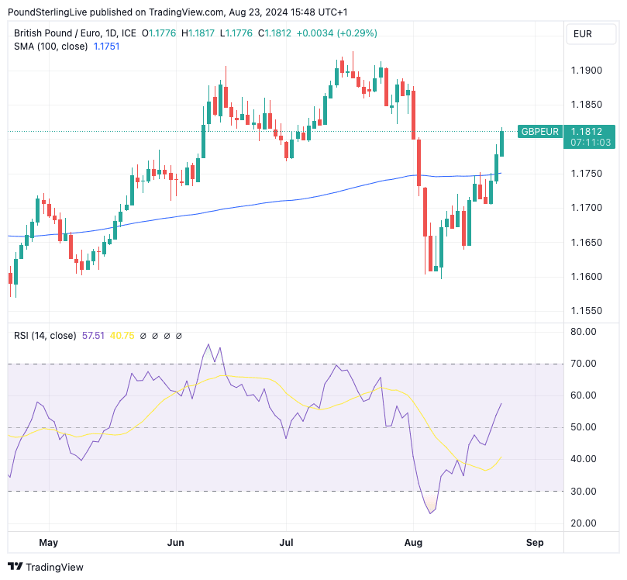This screenshot has width=627, height=580.
Task: Click the yellow RSI average value 40.75
Action: pos(122,336)
